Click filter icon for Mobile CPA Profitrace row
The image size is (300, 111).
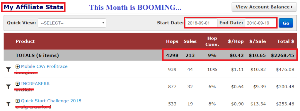[x=8, y=70]
